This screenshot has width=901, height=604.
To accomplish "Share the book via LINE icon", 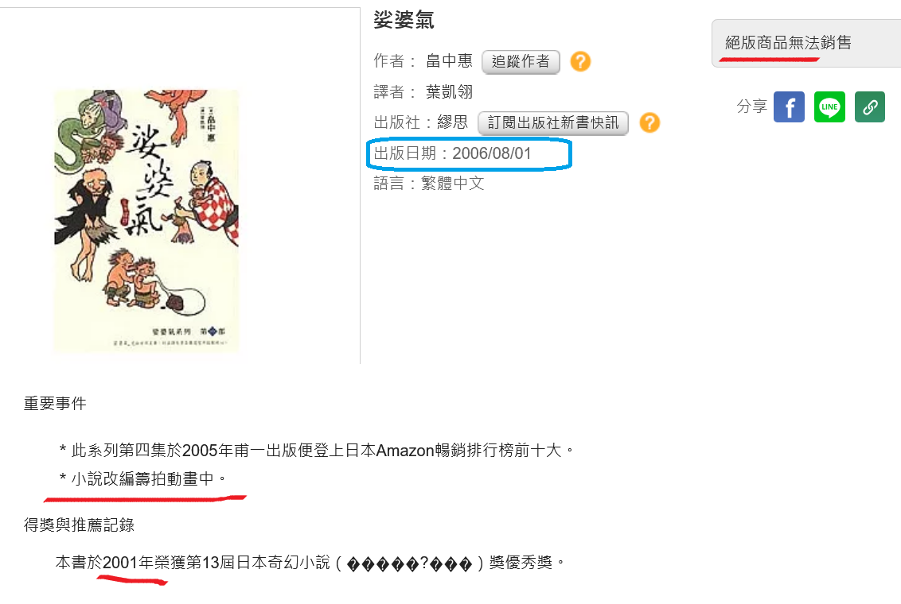I will tap(829, 106).
